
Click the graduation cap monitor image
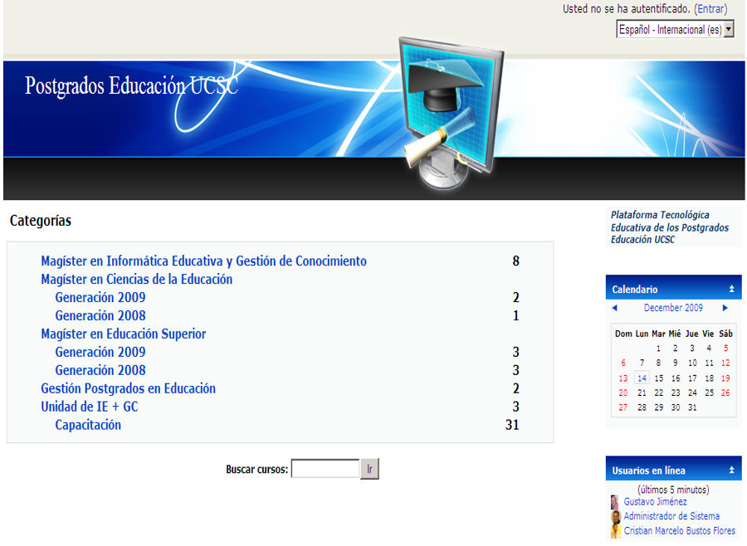coord(450,114)
